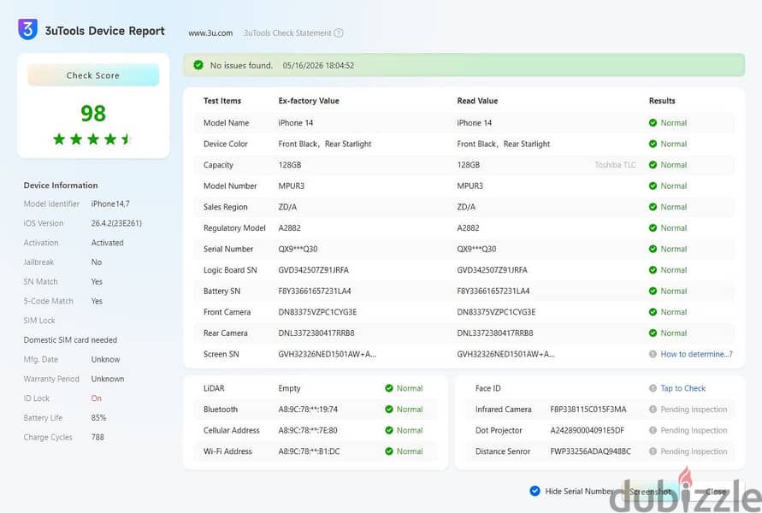
Task: Click info icon in Screen SN row
Action: click(x=653, y=354)
